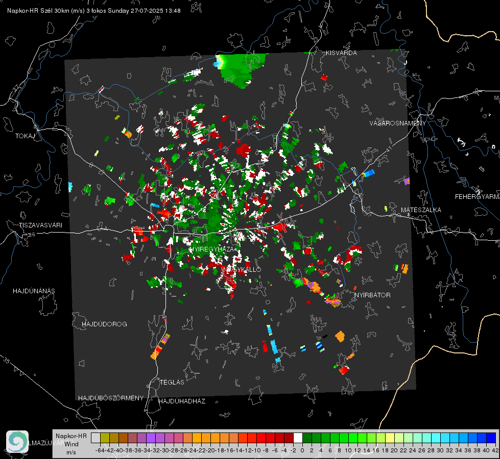
Task: Select the bright purple -34 legend swatch
Action: pyautogui.click(x=151, y=438)
